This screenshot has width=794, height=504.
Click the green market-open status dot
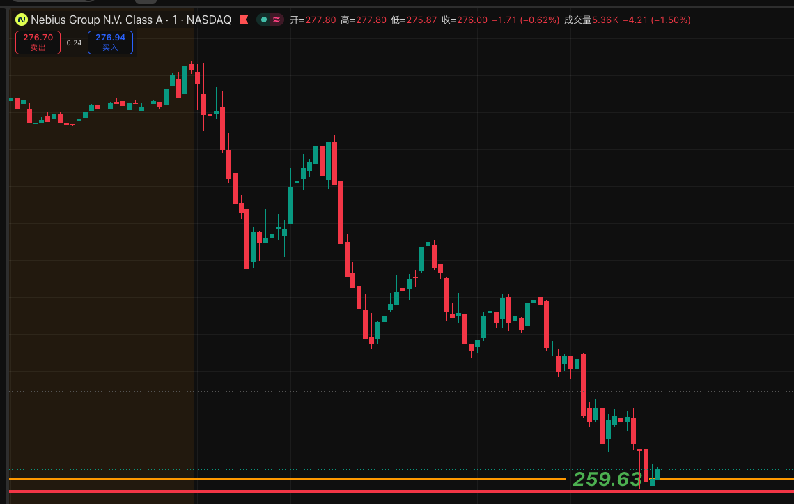[264, 20]
